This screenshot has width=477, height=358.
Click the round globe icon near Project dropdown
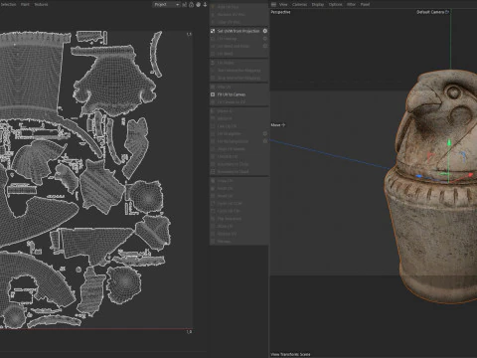[198, 5]
